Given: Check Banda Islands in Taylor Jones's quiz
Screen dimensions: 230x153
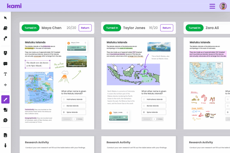Looking at the screenshot, I should point(144,106).
